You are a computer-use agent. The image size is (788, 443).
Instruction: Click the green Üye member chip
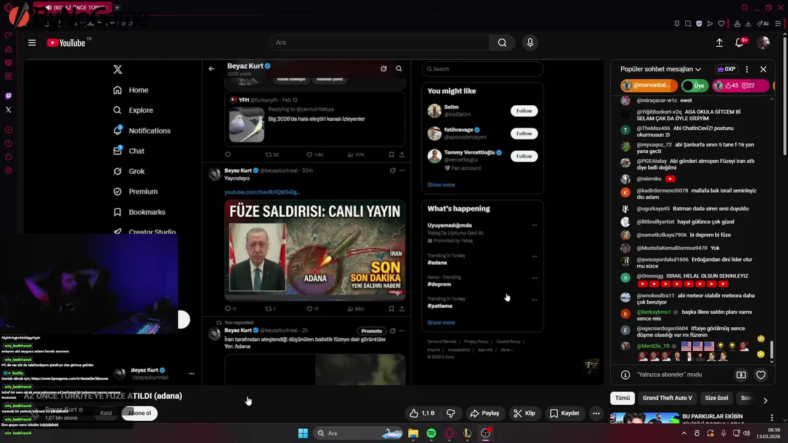[694, 86]
